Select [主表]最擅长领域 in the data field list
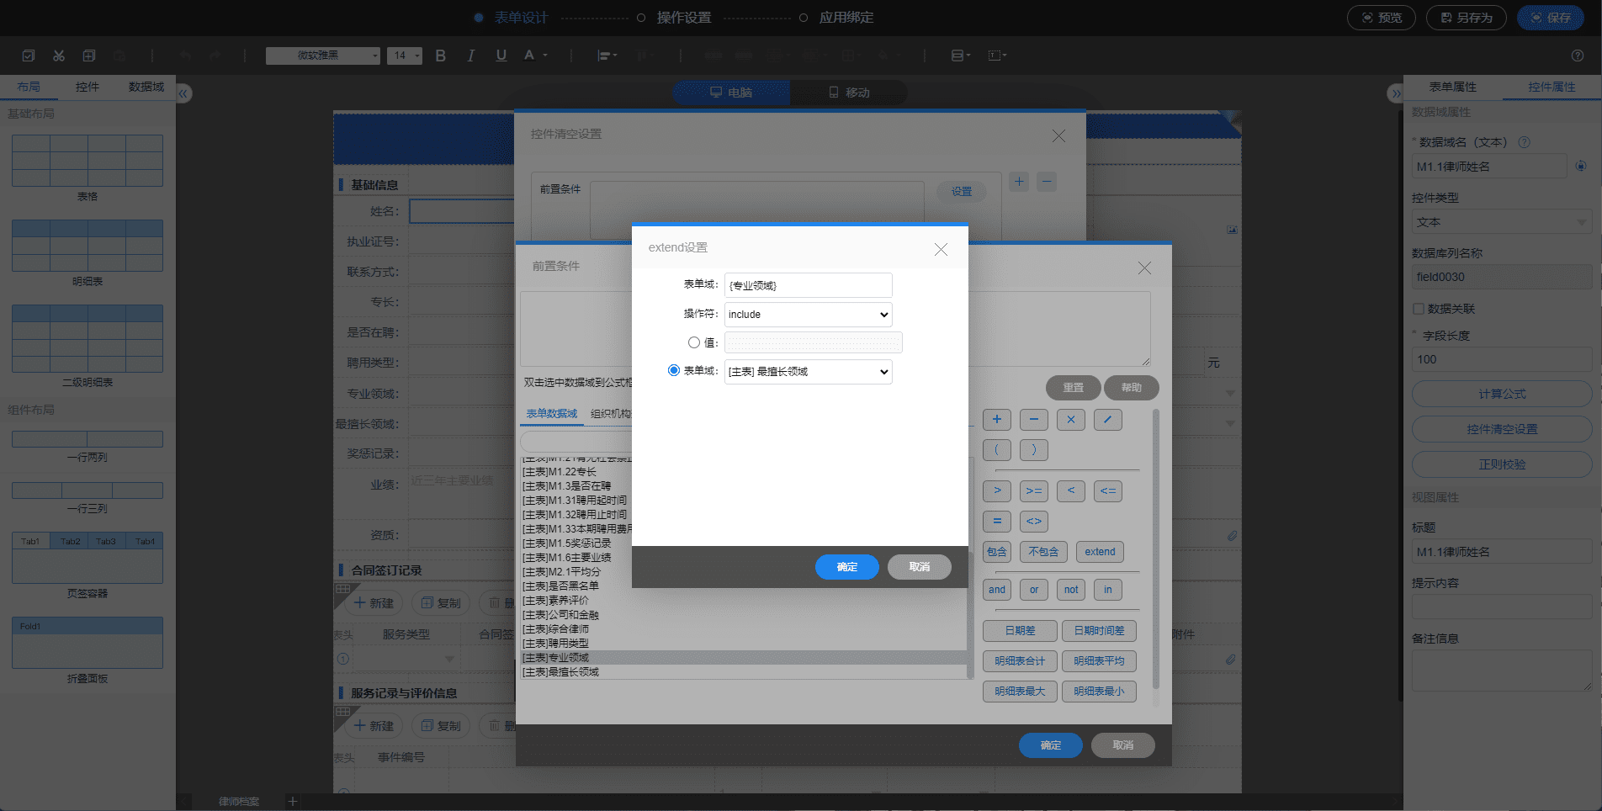The width and height of the screenshot is (1602, 811). (x=744, y=672)
